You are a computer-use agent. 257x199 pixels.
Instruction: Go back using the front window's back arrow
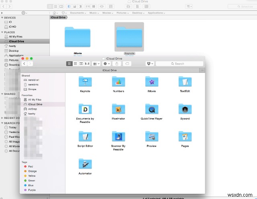click(x=24, y=64)
